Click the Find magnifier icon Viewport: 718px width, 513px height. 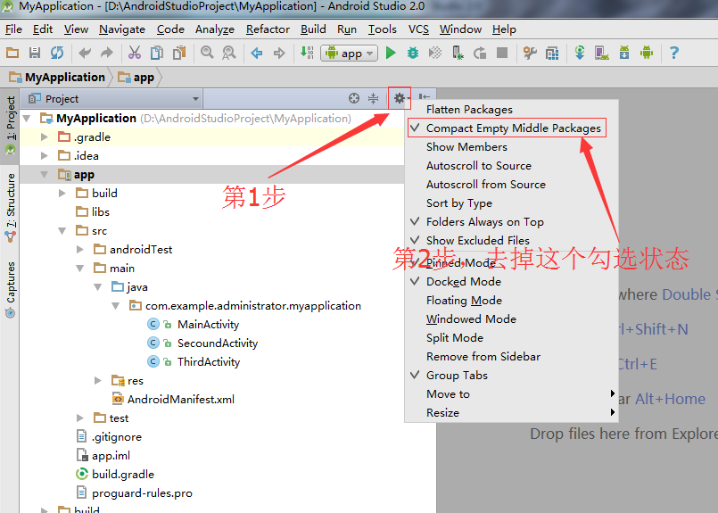pos(207,54)
